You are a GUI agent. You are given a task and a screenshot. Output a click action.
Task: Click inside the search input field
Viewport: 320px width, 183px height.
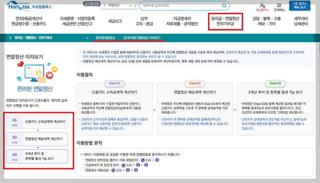tap(175, 6)
